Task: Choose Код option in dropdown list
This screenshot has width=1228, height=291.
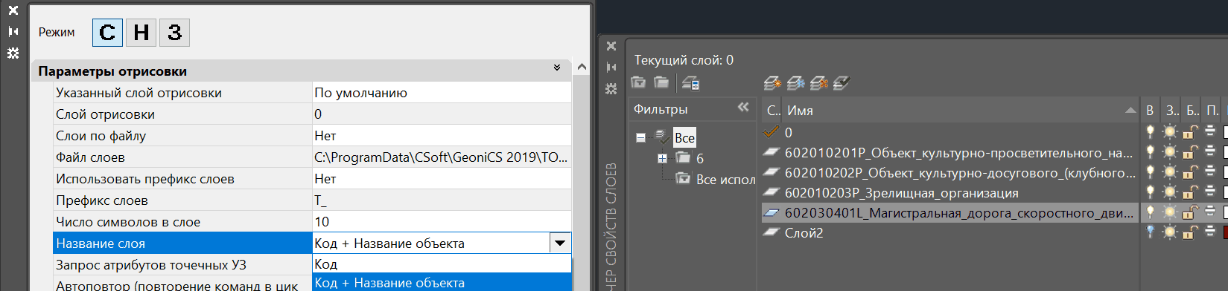Action: point(442,264)
